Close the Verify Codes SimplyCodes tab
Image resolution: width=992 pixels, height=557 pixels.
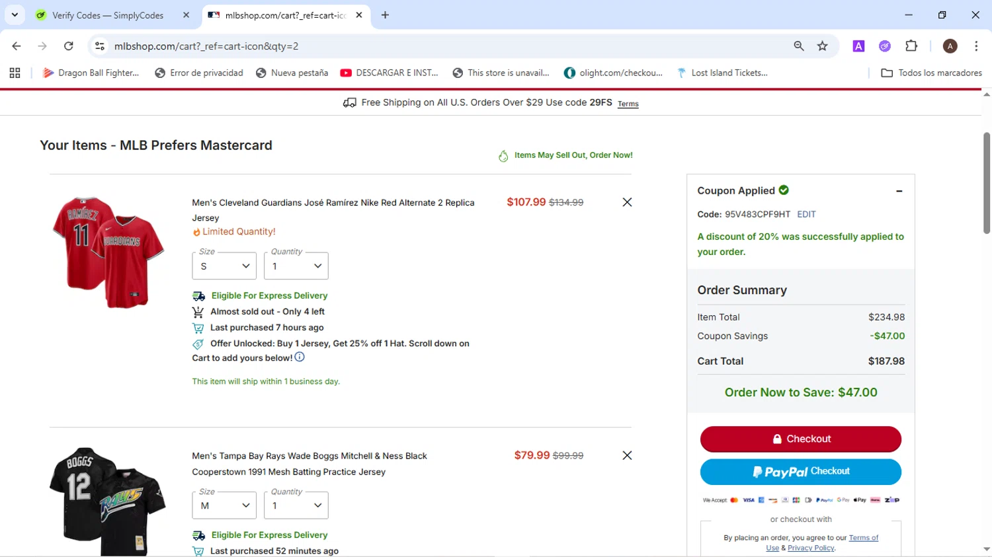186,15
